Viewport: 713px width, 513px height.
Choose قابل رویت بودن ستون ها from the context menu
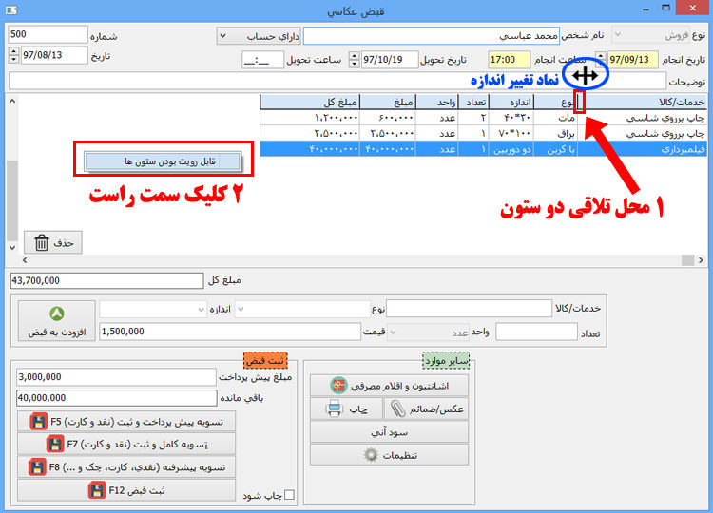point(163,161)
